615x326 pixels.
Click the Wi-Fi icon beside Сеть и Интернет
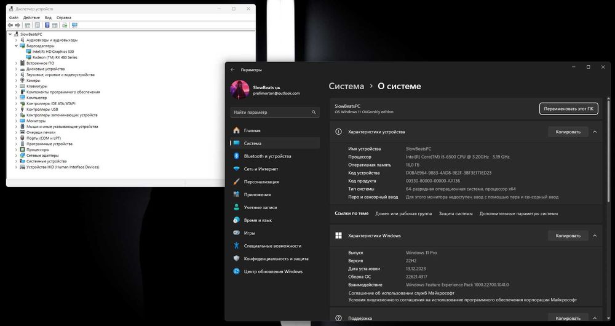tap(236, 169)
